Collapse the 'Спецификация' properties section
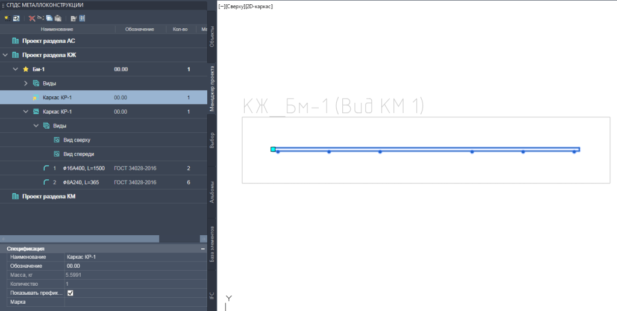This screenshot has height=311, width=617. (x=202, y=248)
